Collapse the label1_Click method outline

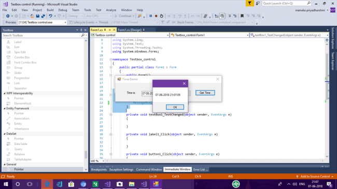pyautogui.click(x=110, y=135)
